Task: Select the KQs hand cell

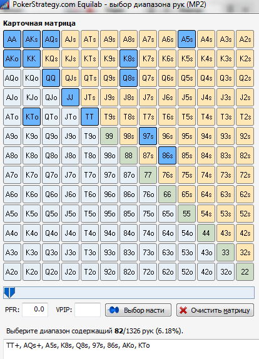Action: [51, 59]
